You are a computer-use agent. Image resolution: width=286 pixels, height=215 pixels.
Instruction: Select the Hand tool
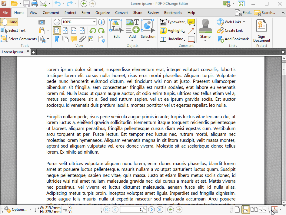tap(9, 22)
